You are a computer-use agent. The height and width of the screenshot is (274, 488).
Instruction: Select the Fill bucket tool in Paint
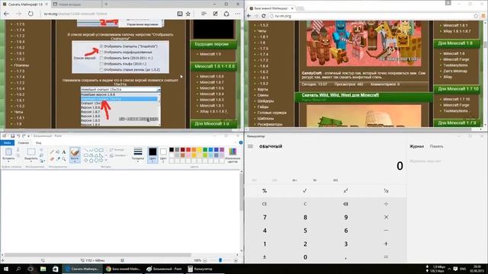(x=58, y=151)
